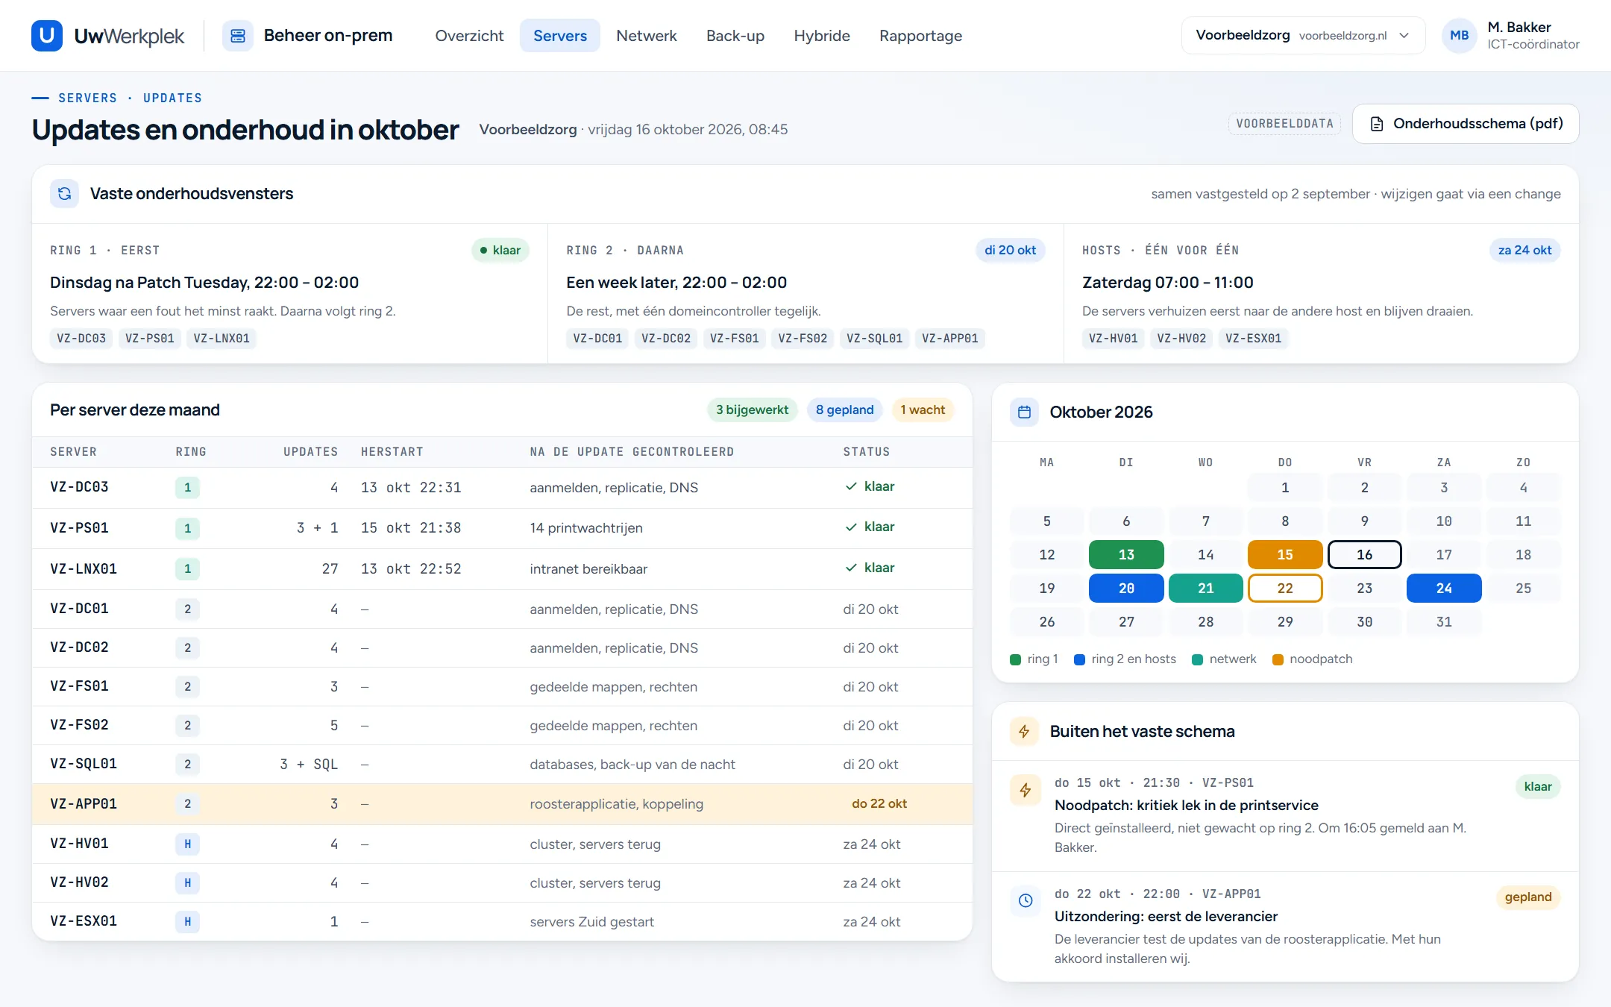Click the green check icon in VZ-DC03 row
The height and width of the screenshot is (1007, 1611).
(x=850, y=486)
